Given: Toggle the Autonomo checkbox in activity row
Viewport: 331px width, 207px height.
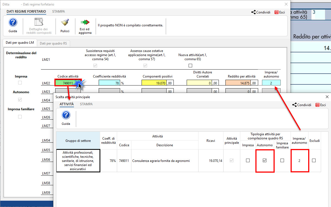Looking at the screenshot, I should [265, 161].
